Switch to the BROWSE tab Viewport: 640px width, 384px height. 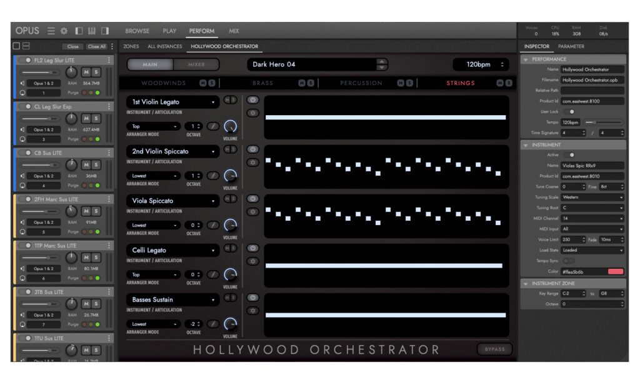pos(137,31)
